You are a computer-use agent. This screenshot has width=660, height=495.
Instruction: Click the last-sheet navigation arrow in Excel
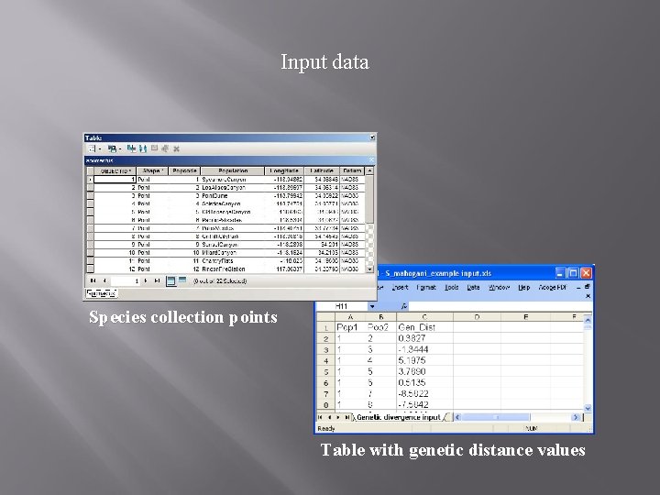pyautogui.click(x=346, y=417)
